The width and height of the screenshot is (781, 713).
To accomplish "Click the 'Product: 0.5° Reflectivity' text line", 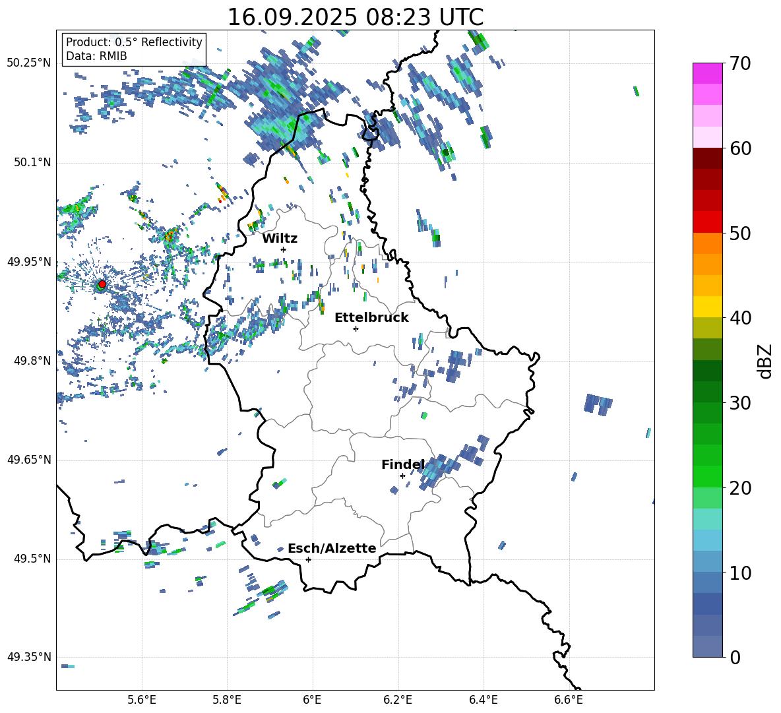I will click(134, 42).
